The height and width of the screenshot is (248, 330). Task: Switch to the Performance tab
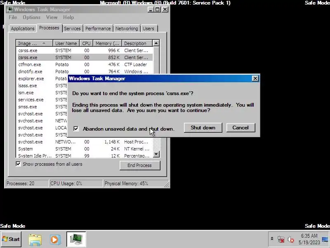98,29
